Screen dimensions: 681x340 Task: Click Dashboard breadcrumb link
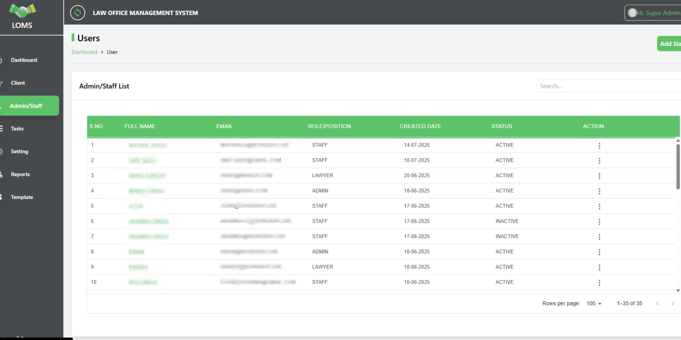point(84,52)
